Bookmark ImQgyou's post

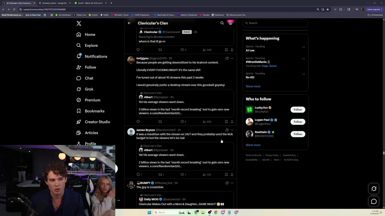tap(226, 121)
